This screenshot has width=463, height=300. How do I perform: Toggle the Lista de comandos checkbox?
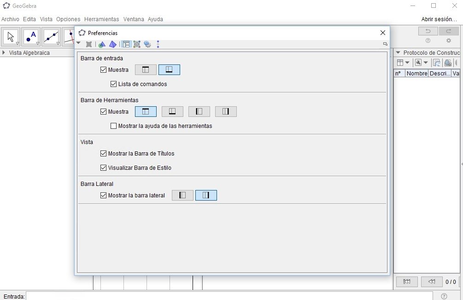click(113, 84)
